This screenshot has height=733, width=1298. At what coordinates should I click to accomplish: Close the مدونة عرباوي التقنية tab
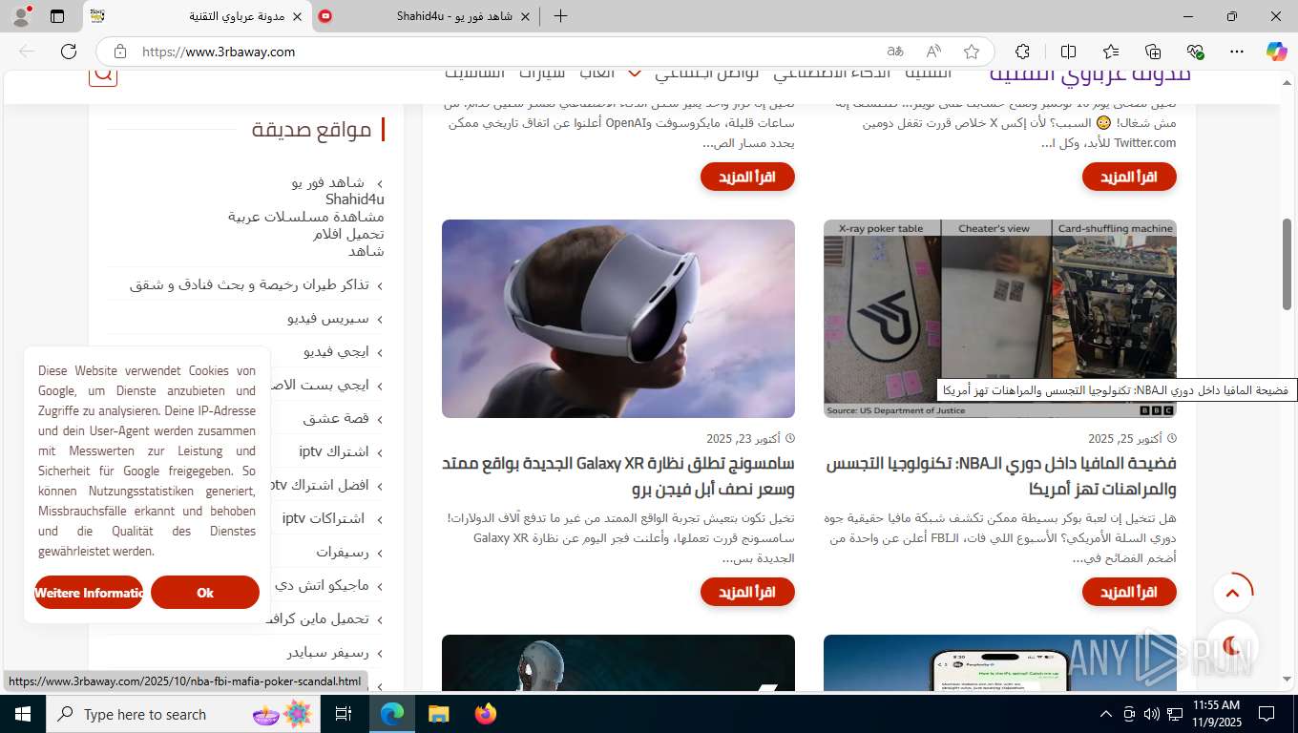coord(297,16)
